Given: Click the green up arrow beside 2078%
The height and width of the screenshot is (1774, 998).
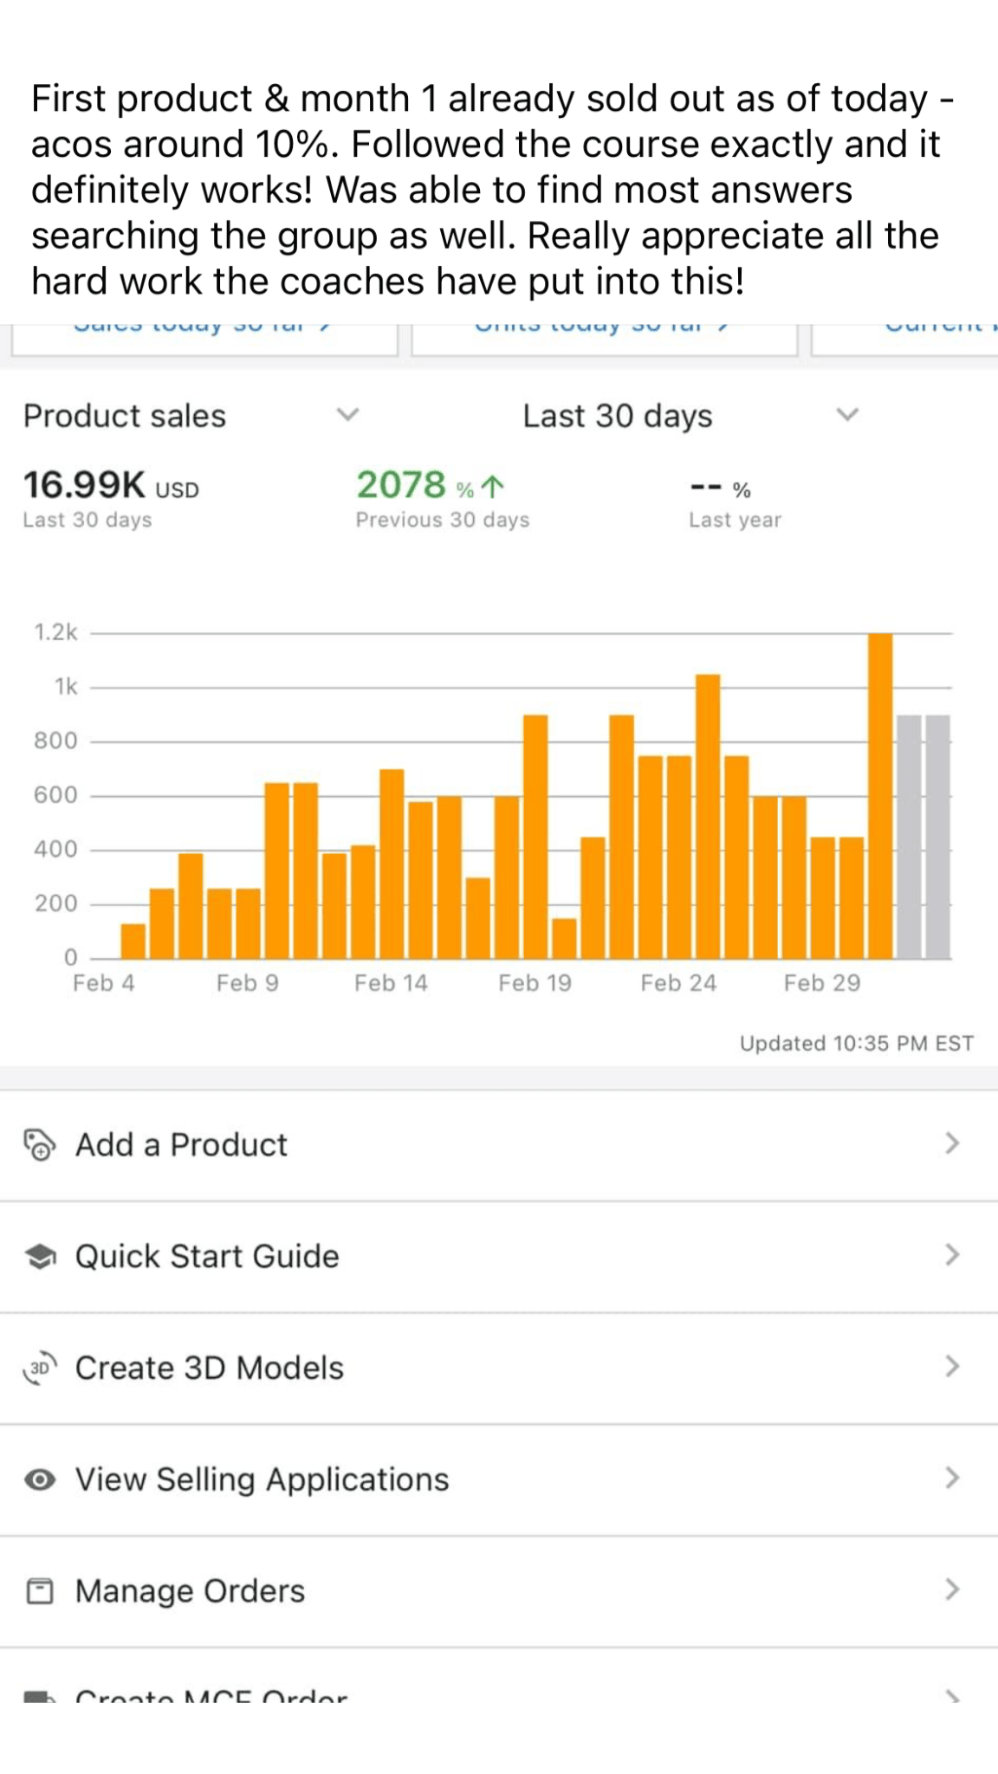Looking at the screenshot, I should tap(492, 487).
